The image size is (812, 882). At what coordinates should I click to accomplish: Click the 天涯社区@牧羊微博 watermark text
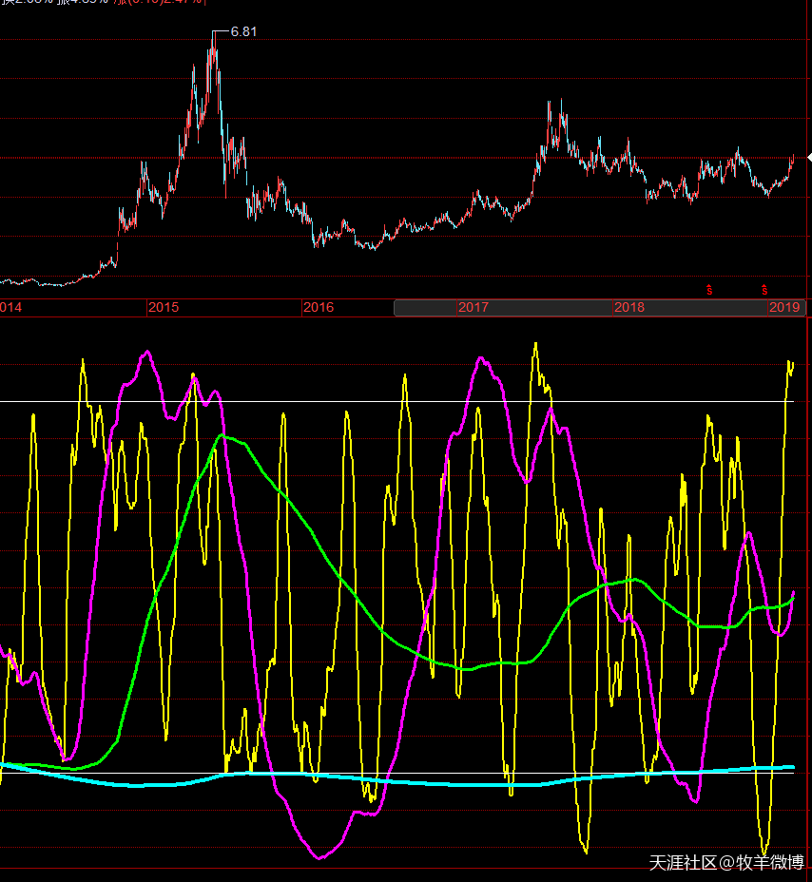coord(726,863)
